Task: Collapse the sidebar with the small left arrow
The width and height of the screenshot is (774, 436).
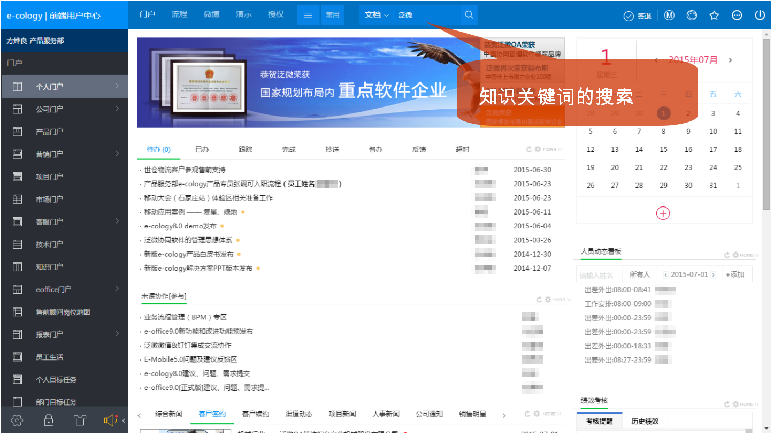Action: pos(124,420)
